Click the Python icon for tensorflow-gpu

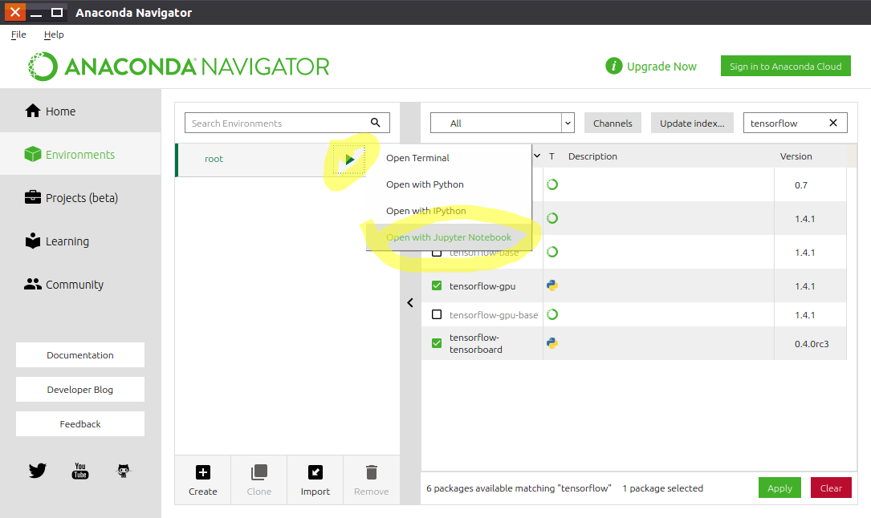point(552,285)
